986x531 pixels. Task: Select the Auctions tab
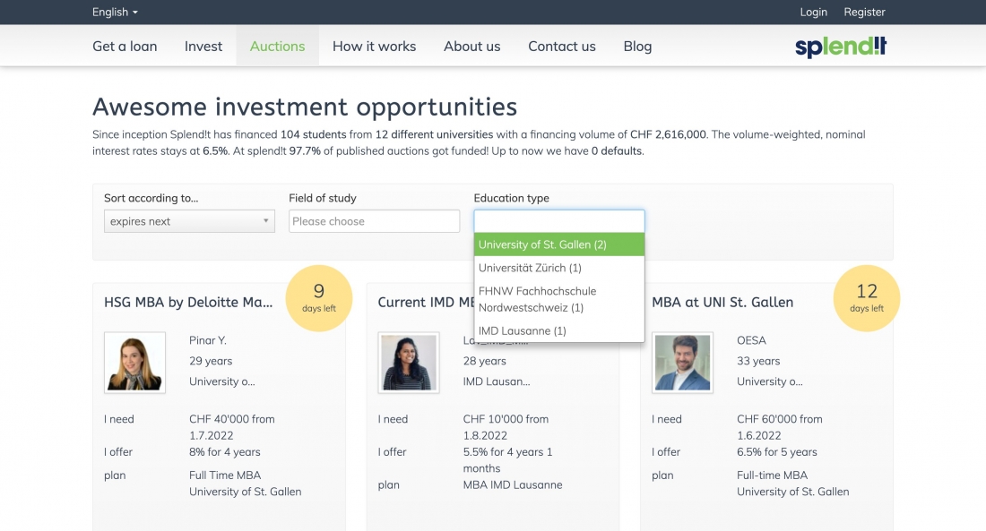(x=277, y=46)
